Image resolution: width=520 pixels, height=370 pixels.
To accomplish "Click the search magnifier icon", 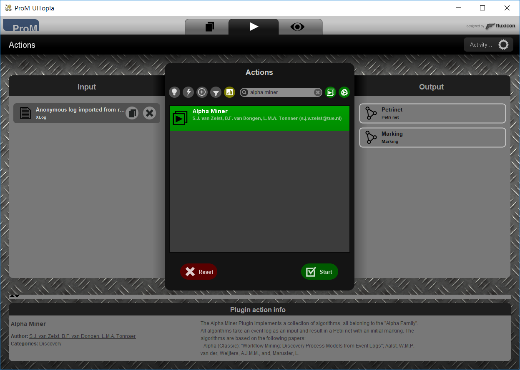I will pos(245,92).
